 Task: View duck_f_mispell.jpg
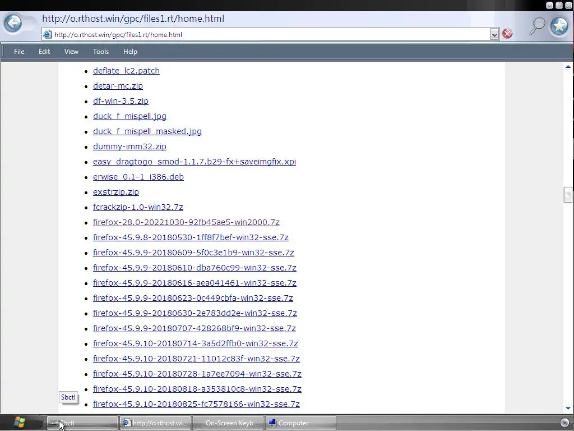coord(129,116)
